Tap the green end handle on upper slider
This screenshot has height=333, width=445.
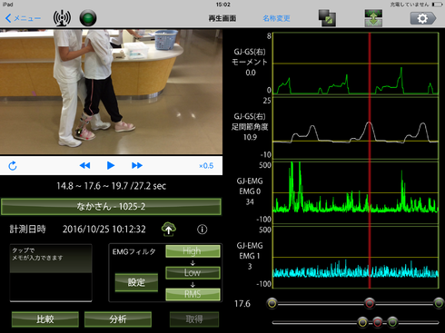[x=439, y=303]
